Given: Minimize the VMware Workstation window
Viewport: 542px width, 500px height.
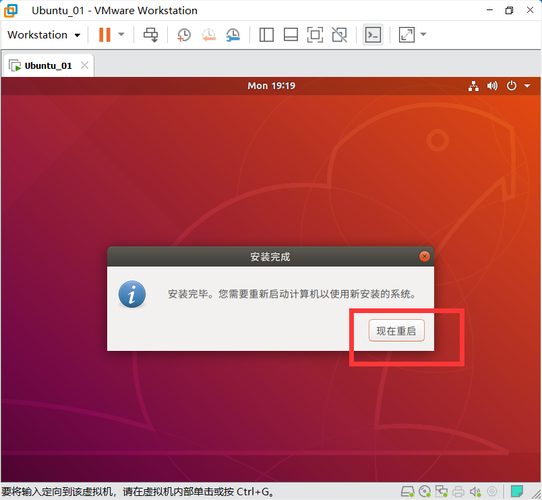Looking at the screenshot, I should (489, 10).
